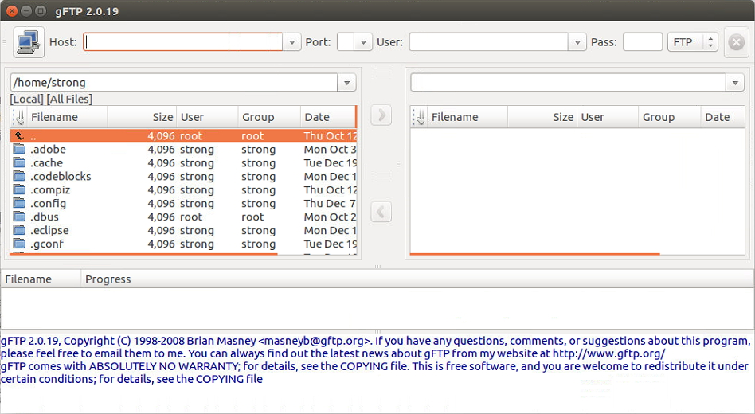Select the .config row name
Viewport: 755px width, 414px height.
coord(48,203)
